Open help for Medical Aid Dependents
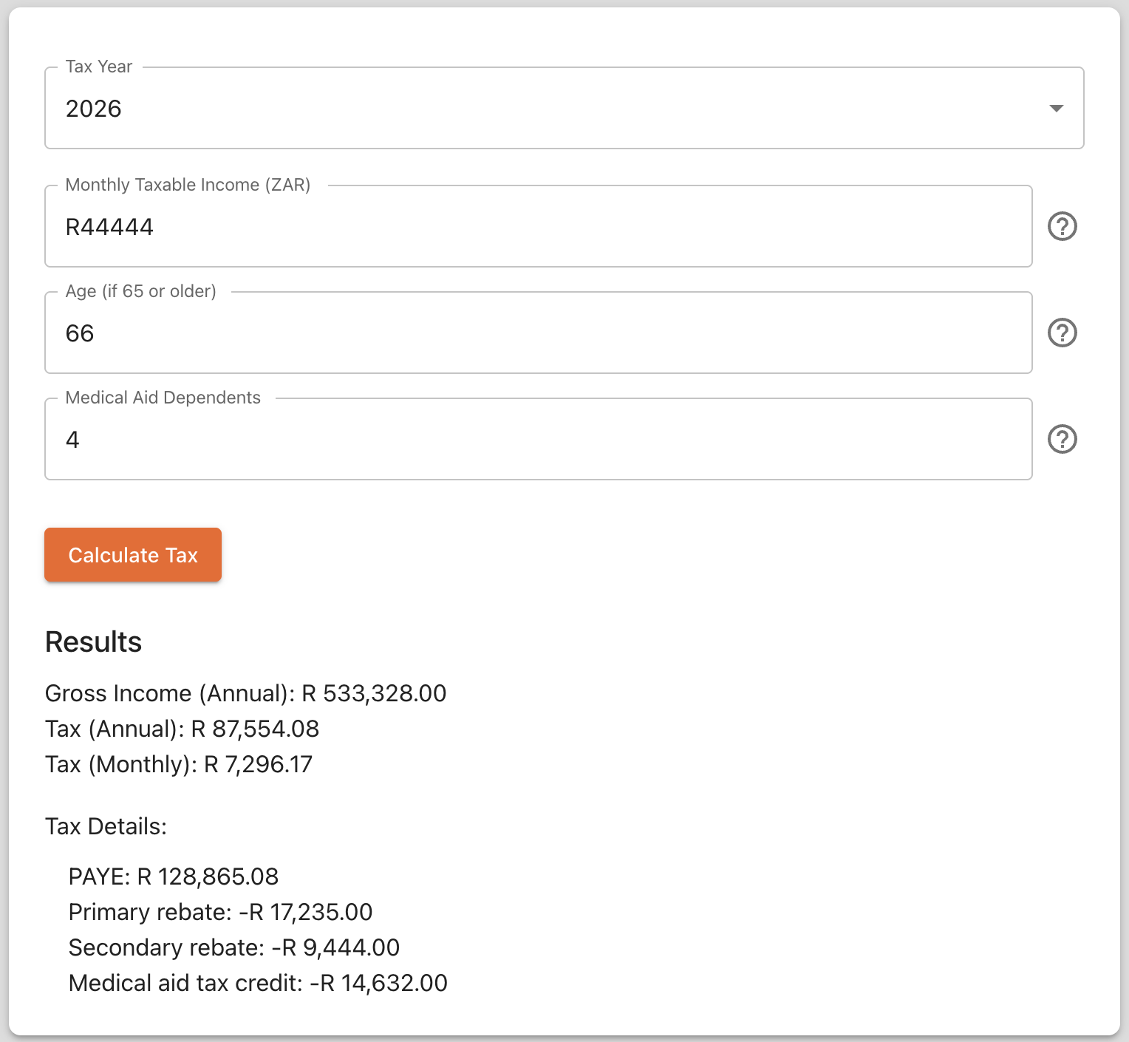 1063,439
